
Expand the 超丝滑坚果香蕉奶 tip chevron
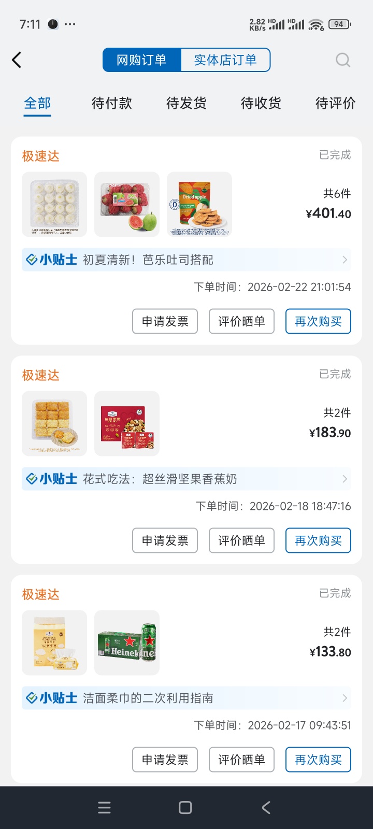tap(345, 479)
